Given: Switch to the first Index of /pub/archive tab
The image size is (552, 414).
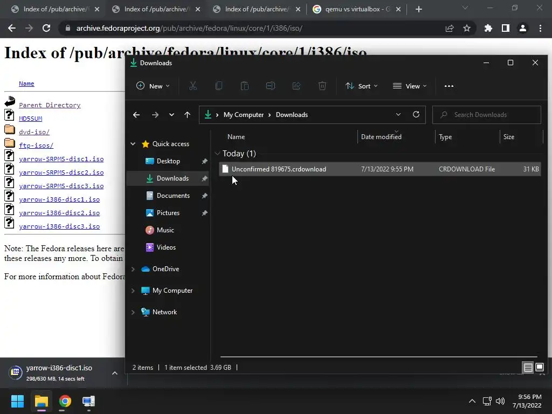Looking at the screenshot, I should [56, 9].
